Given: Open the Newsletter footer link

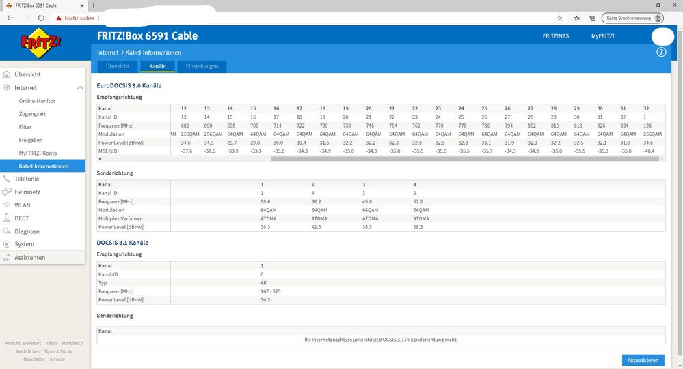Looking at the screenshot, I should click(x=34, y=359).
